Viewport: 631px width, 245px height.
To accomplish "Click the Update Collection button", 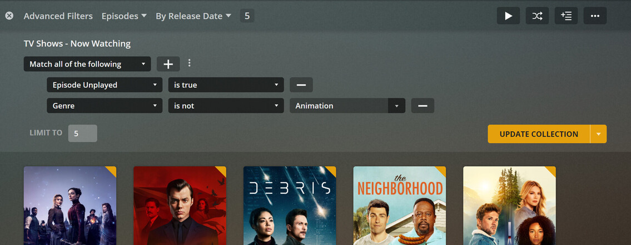I will (x=539, y=134).
